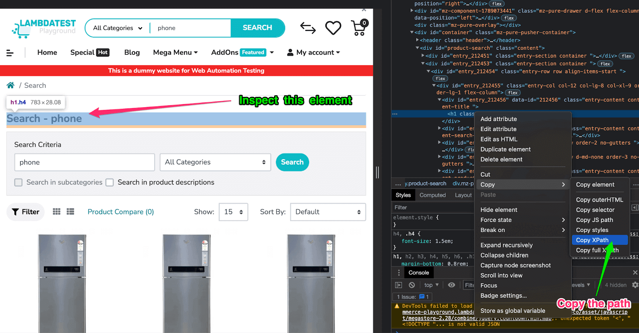The width and height of the screenshot is (639, 333).
Task: Click the Search Criteria Search button
Action: [x=292, y=162]
